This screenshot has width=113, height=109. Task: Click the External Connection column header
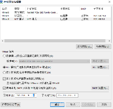[x=32, y=9]
